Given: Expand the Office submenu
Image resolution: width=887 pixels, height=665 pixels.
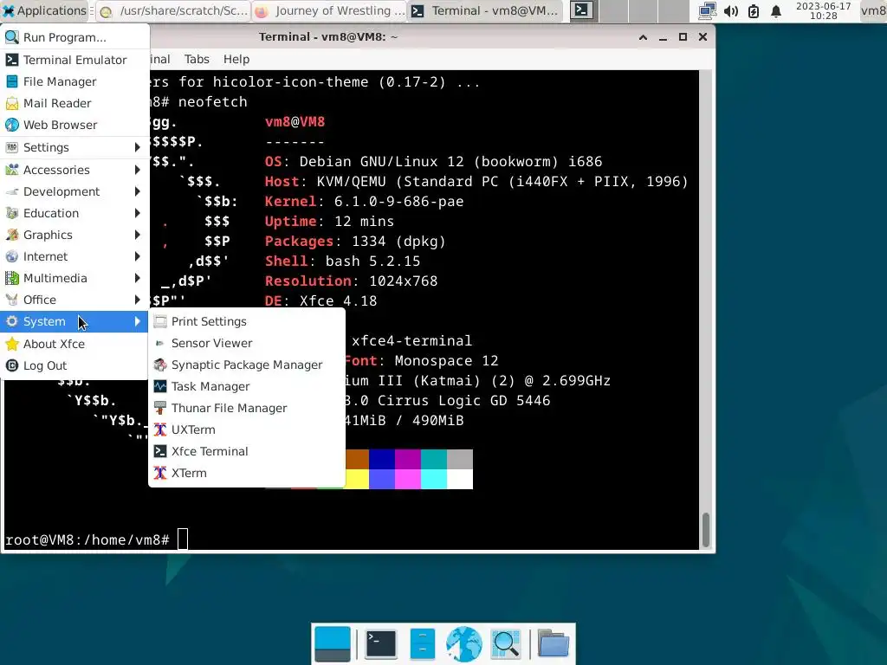Looking at the screenshot, I should [74, 299].
